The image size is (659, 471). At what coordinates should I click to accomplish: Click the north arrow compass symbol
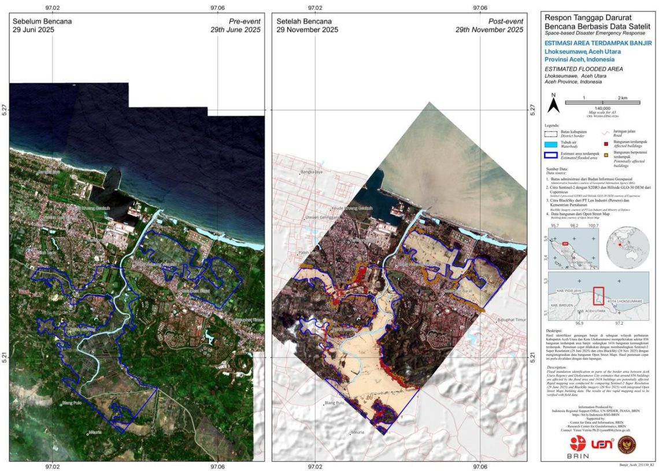[553, 105]
